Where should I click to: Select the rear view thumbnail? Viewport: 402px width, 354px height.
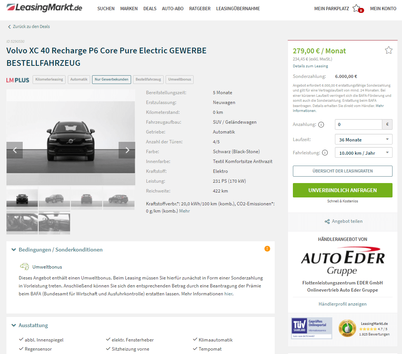click(x=87, y=198)
